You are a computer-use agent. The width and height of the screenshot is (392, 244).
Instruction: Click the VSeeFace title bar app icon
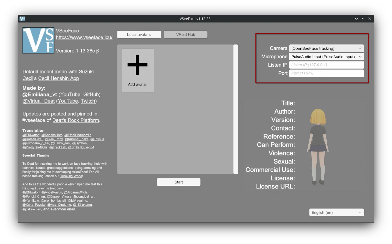[x=22, y=19]
